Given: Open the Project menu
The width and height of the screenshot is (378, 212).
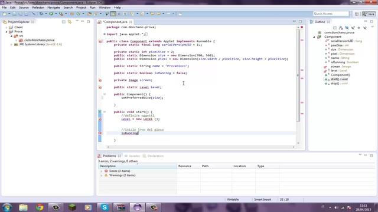Looking at the screenshot, I should (81, 8).
